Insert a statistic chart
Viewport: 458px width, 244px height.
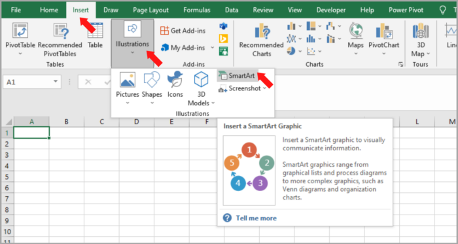pyautogui.click(x=311, y=39)
